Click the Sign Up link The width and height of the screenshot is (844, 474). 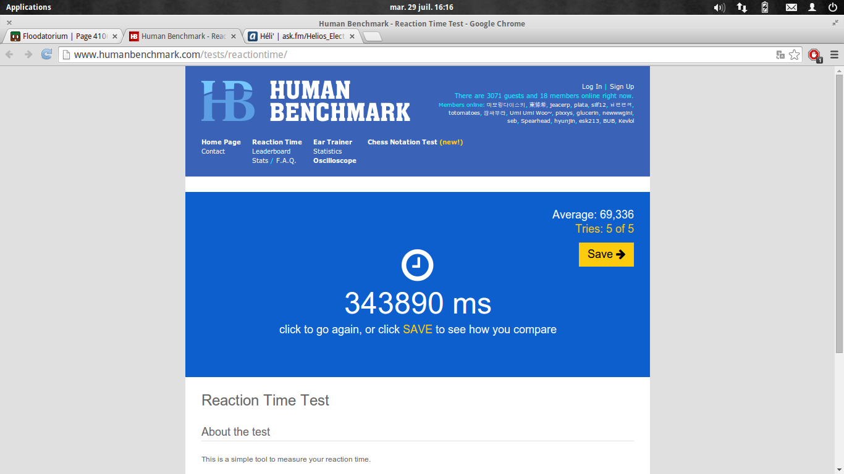622,86
